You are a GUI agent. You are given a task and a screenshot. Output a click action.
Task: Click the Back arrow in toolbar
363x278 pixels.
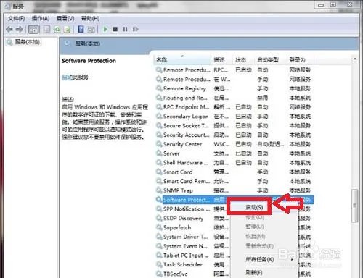pyautogui.click(x=9, y=30)
